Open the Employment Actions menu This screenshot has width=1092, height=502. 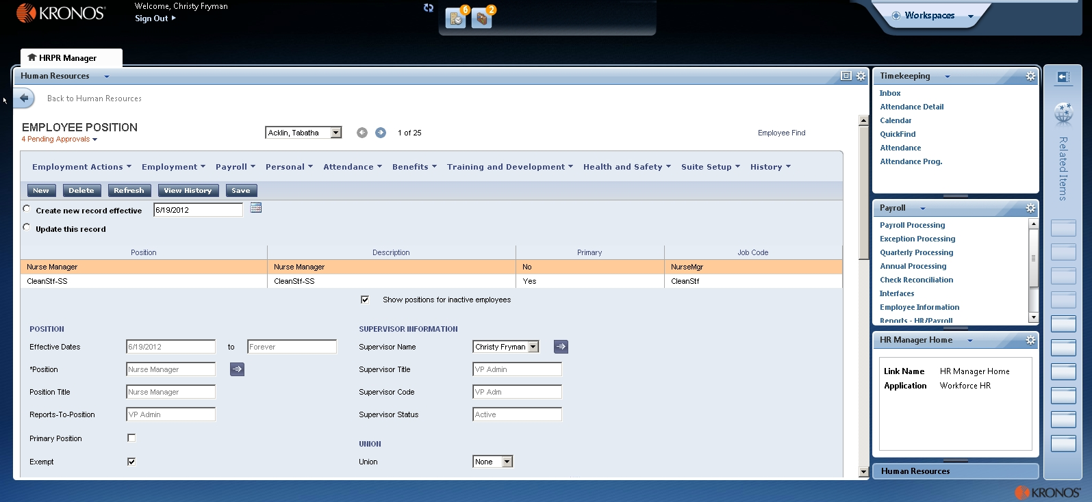(x=81, y=167)
